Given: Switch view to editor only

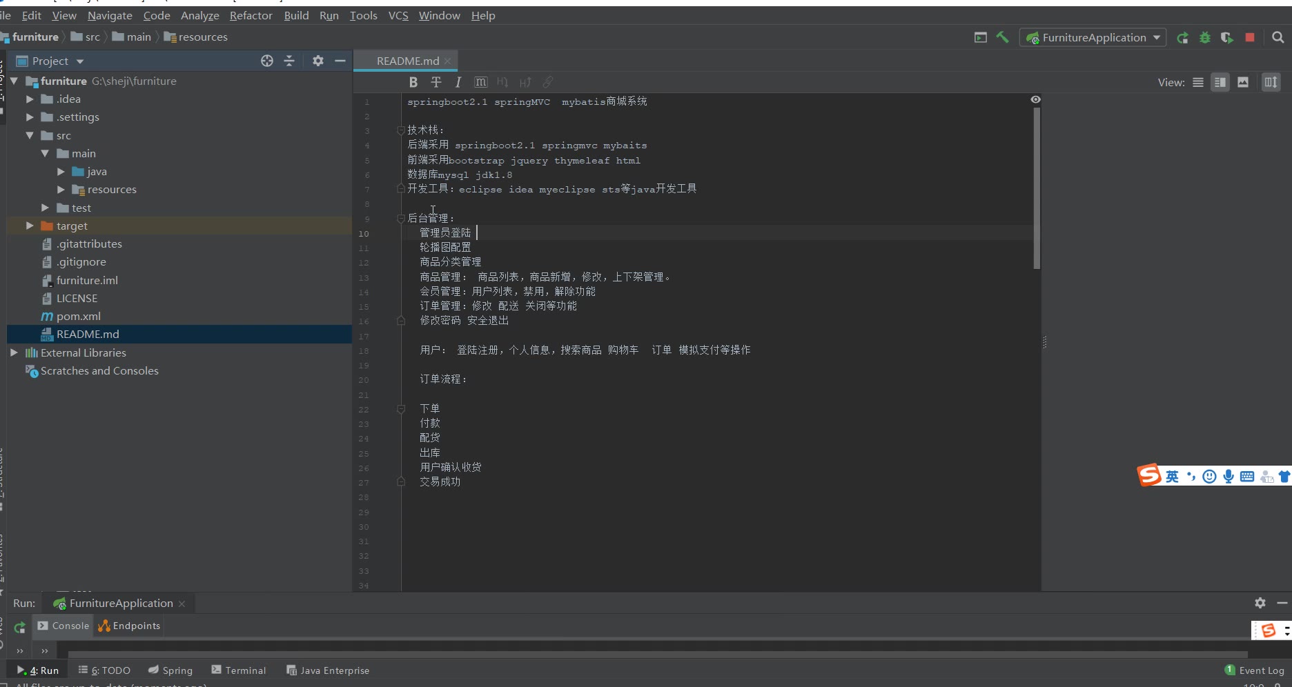Looking at the screenshot, I should tap(1198, 82).
